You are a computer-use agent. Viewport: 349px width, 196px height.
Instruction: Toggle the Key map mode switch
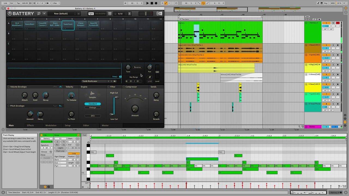coord(326,3)
